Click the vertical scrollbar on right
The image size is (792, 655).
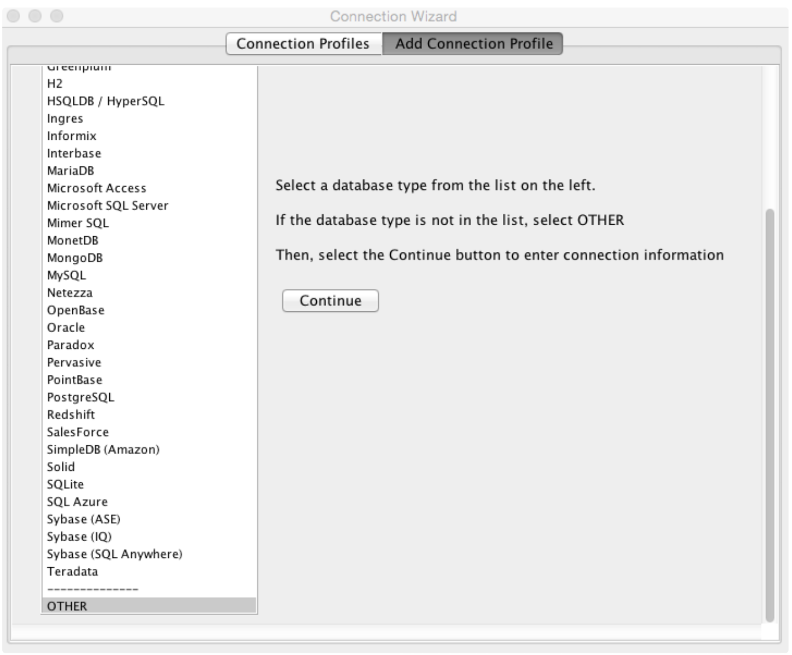pyautogui.click(x=769, y=415)
